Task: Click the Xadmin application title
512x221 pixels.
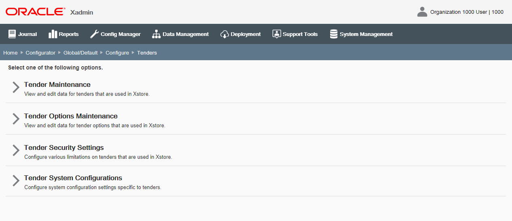Action: pos(82,13)
